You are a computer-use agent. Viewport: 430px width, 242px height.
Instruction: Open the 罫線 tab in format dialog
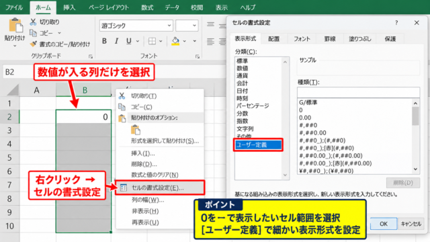330,39
